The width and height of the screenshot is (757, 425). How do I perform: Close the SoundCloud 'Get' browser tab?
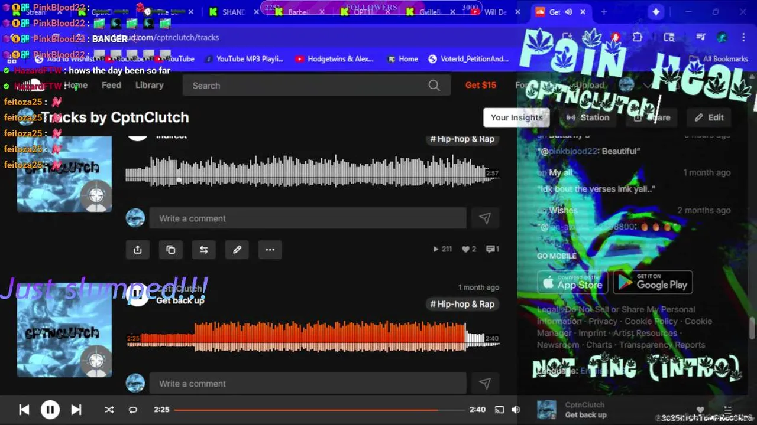tap(583, 12)
